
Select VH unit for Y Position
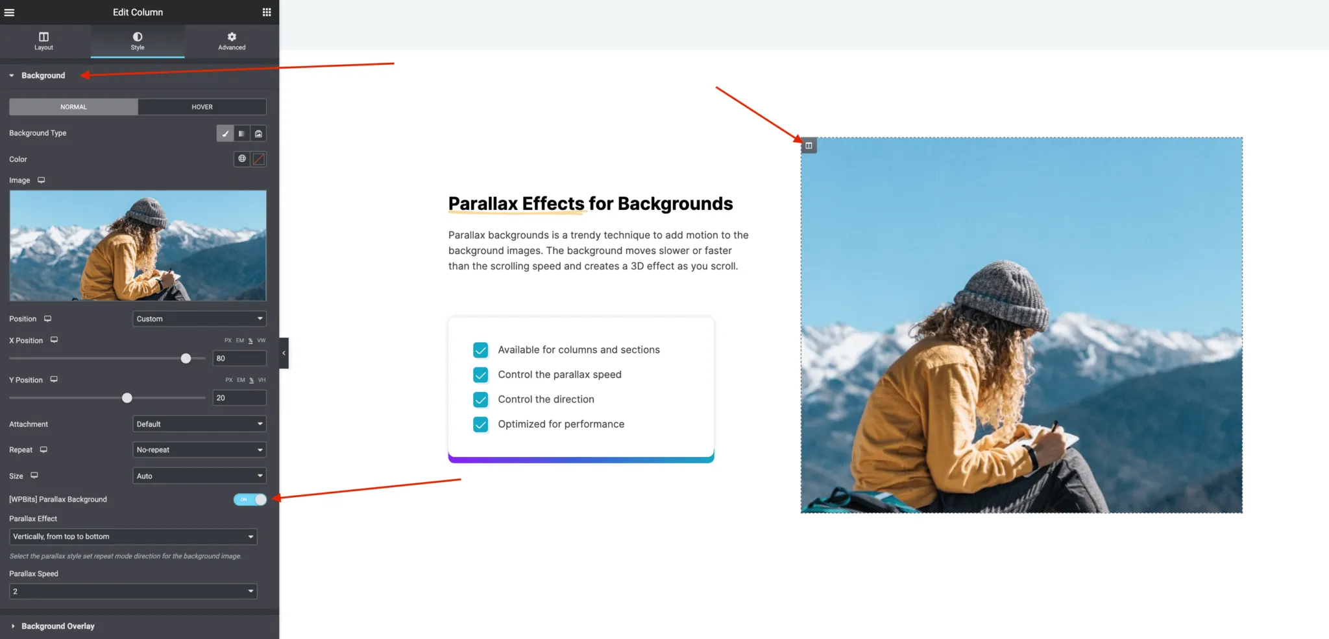click(262, 380)
